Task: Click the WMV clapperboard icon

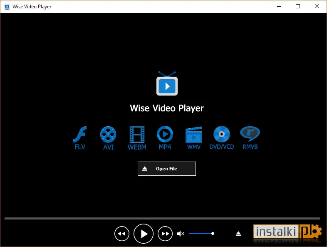Action: 193,135
